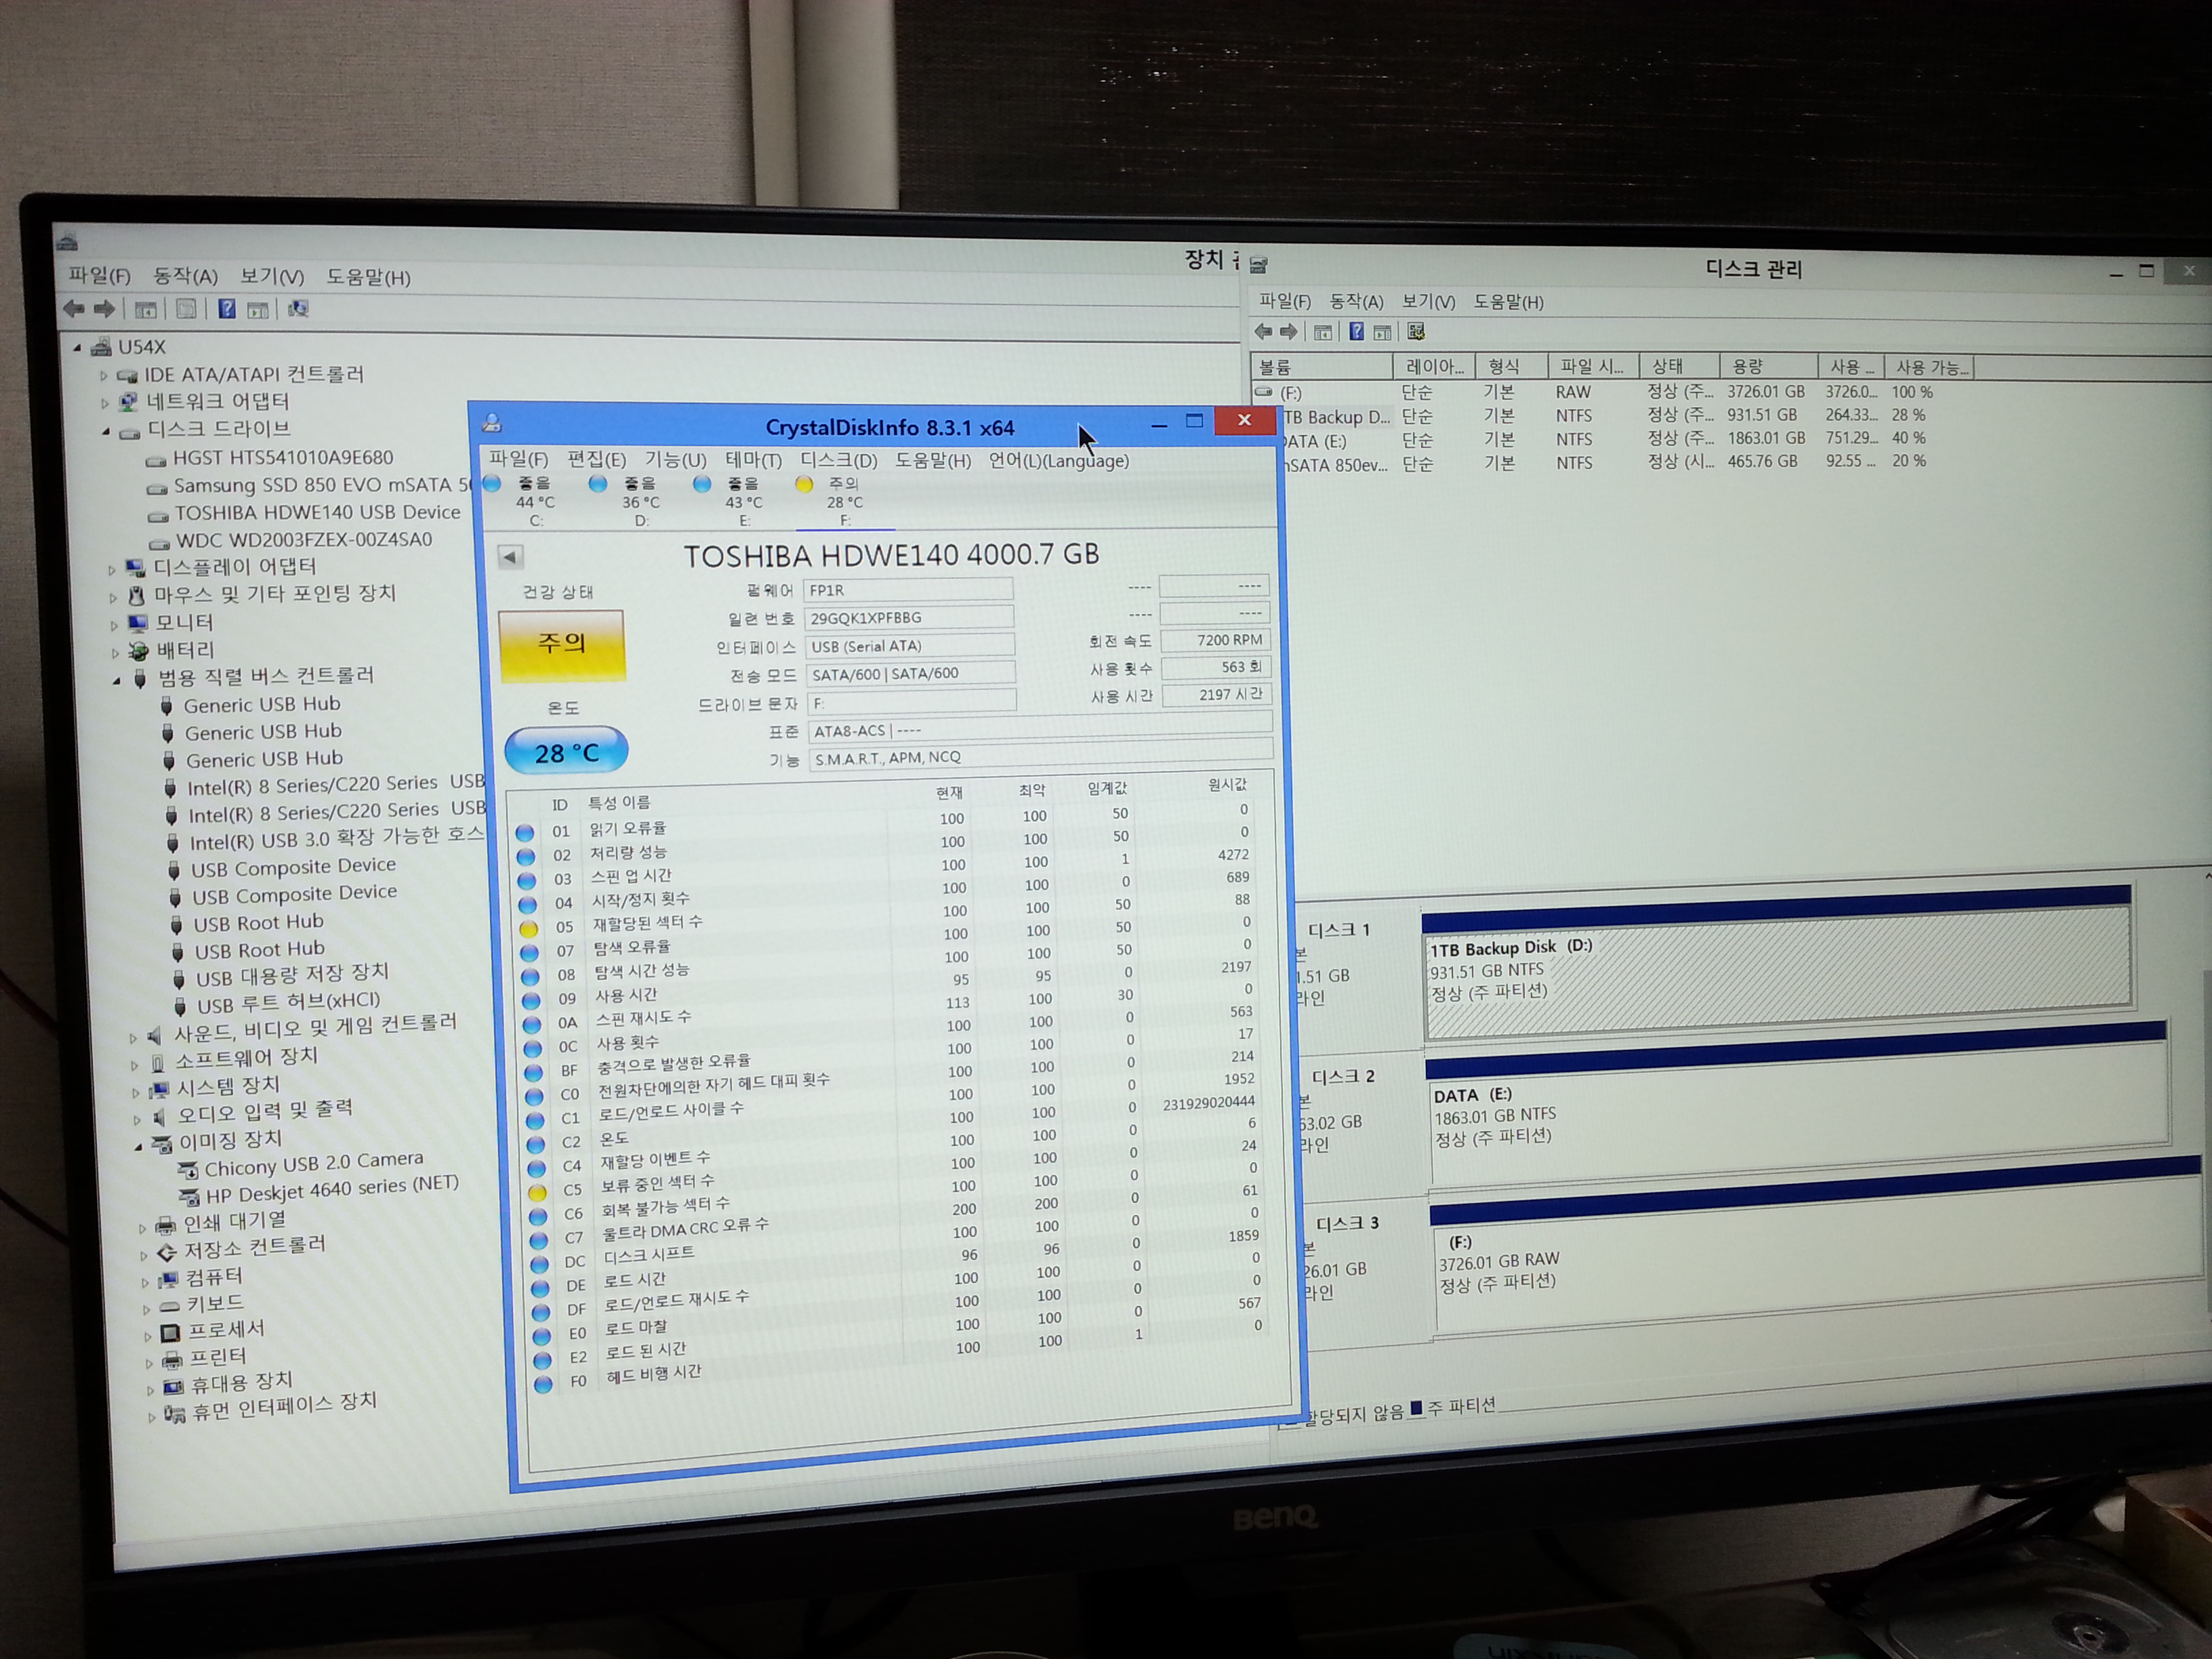Open Theme menu in CrystalDiskInfo
Image resolution: width=2212 pixels, height=1659 pixels.
click(x=753, y=460)
